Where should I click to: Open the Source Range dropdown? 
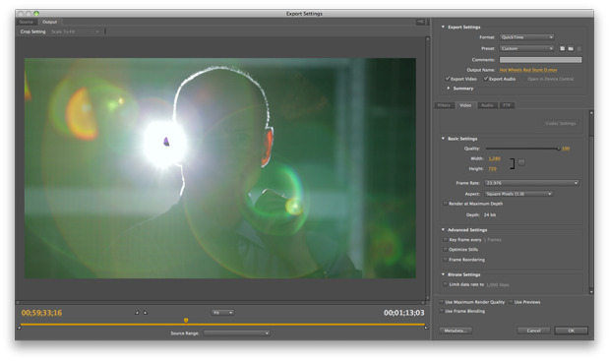point(236,333)
